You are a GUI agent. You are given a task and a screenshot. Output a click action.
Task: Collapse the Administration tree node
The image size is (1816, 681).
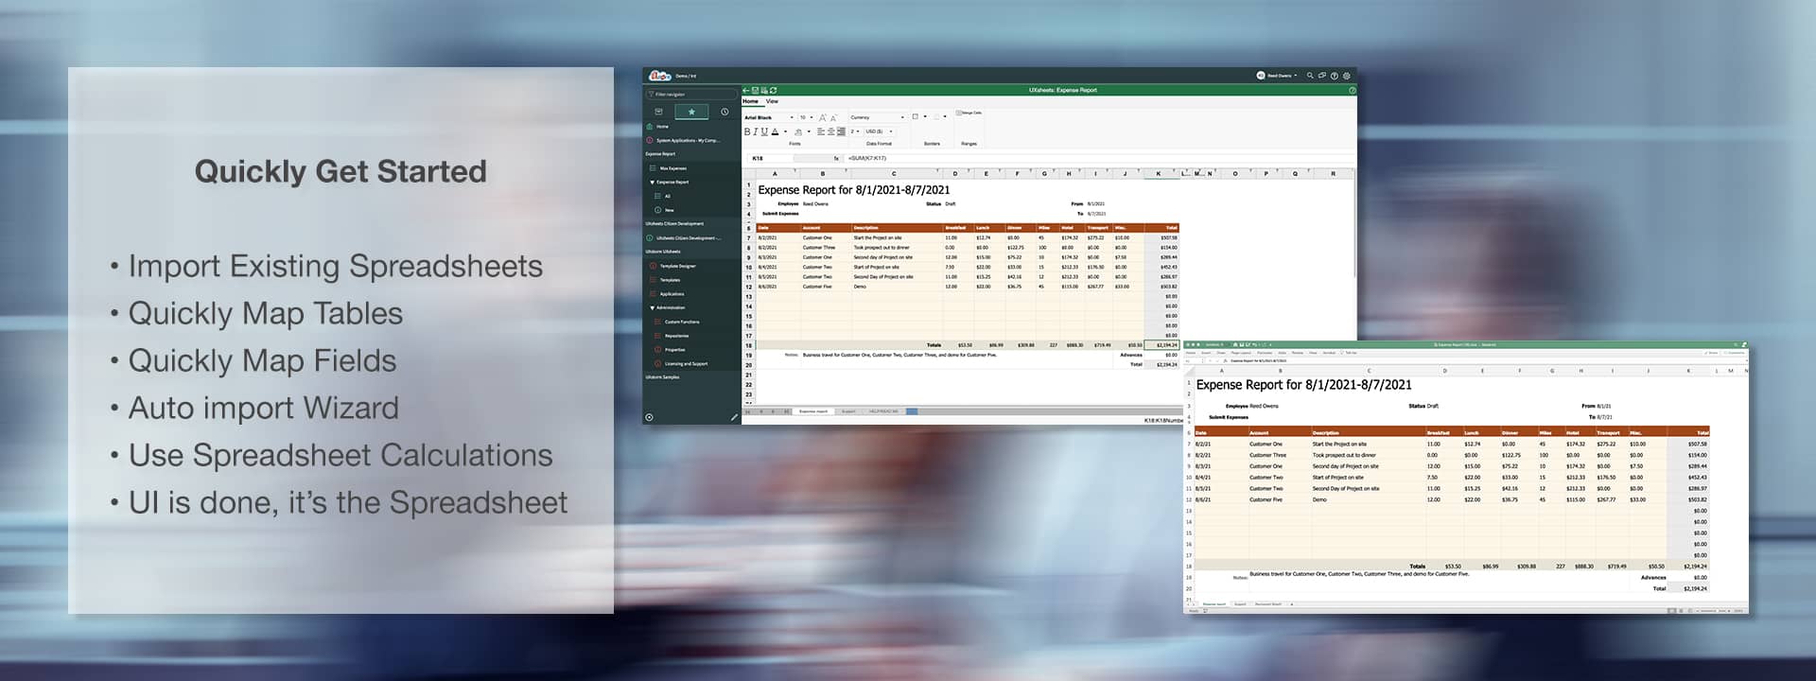[x=652, y=307]
